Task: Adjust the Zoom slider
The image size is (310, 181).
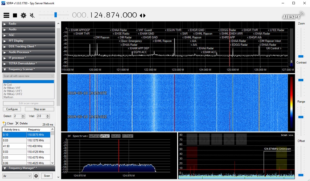Action: pyautogui.click(x=301, y=57)
